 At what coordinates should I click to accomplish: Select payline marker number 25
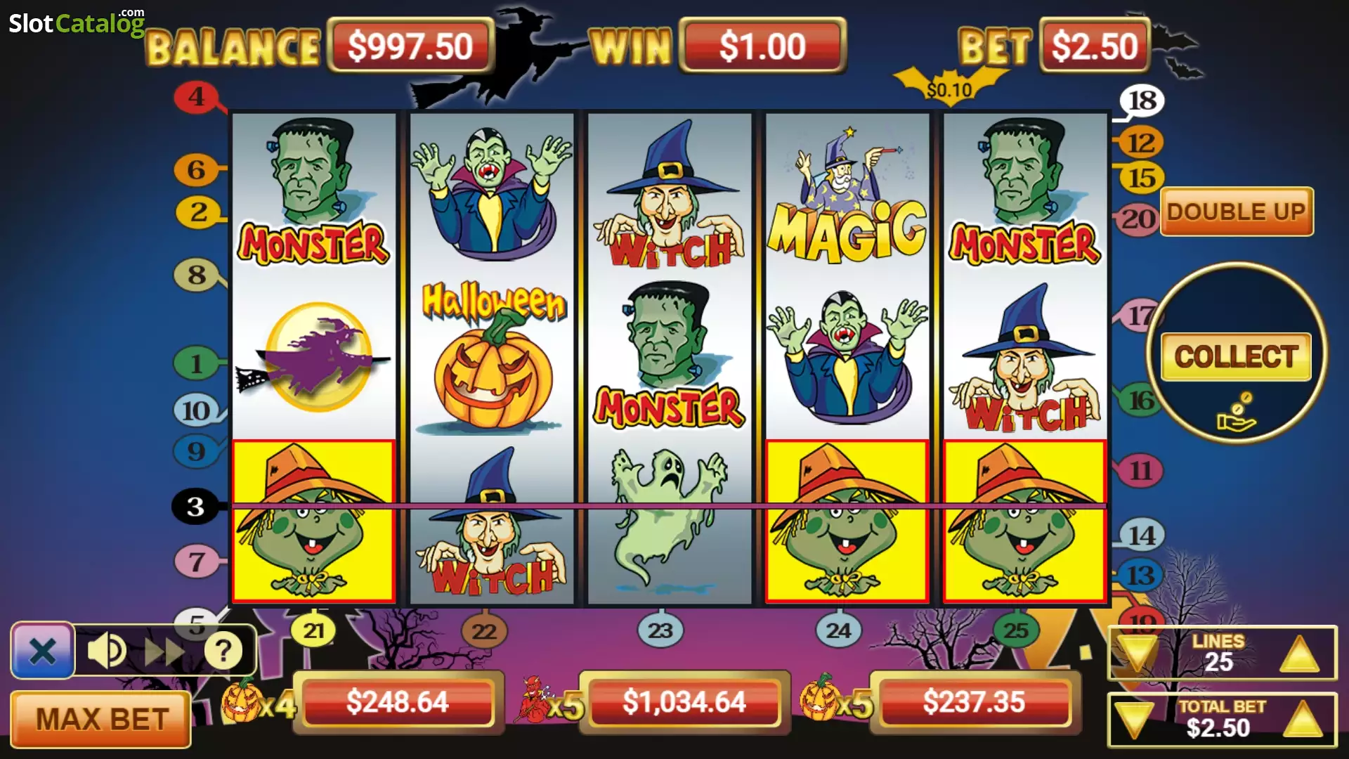(1015, 630)
